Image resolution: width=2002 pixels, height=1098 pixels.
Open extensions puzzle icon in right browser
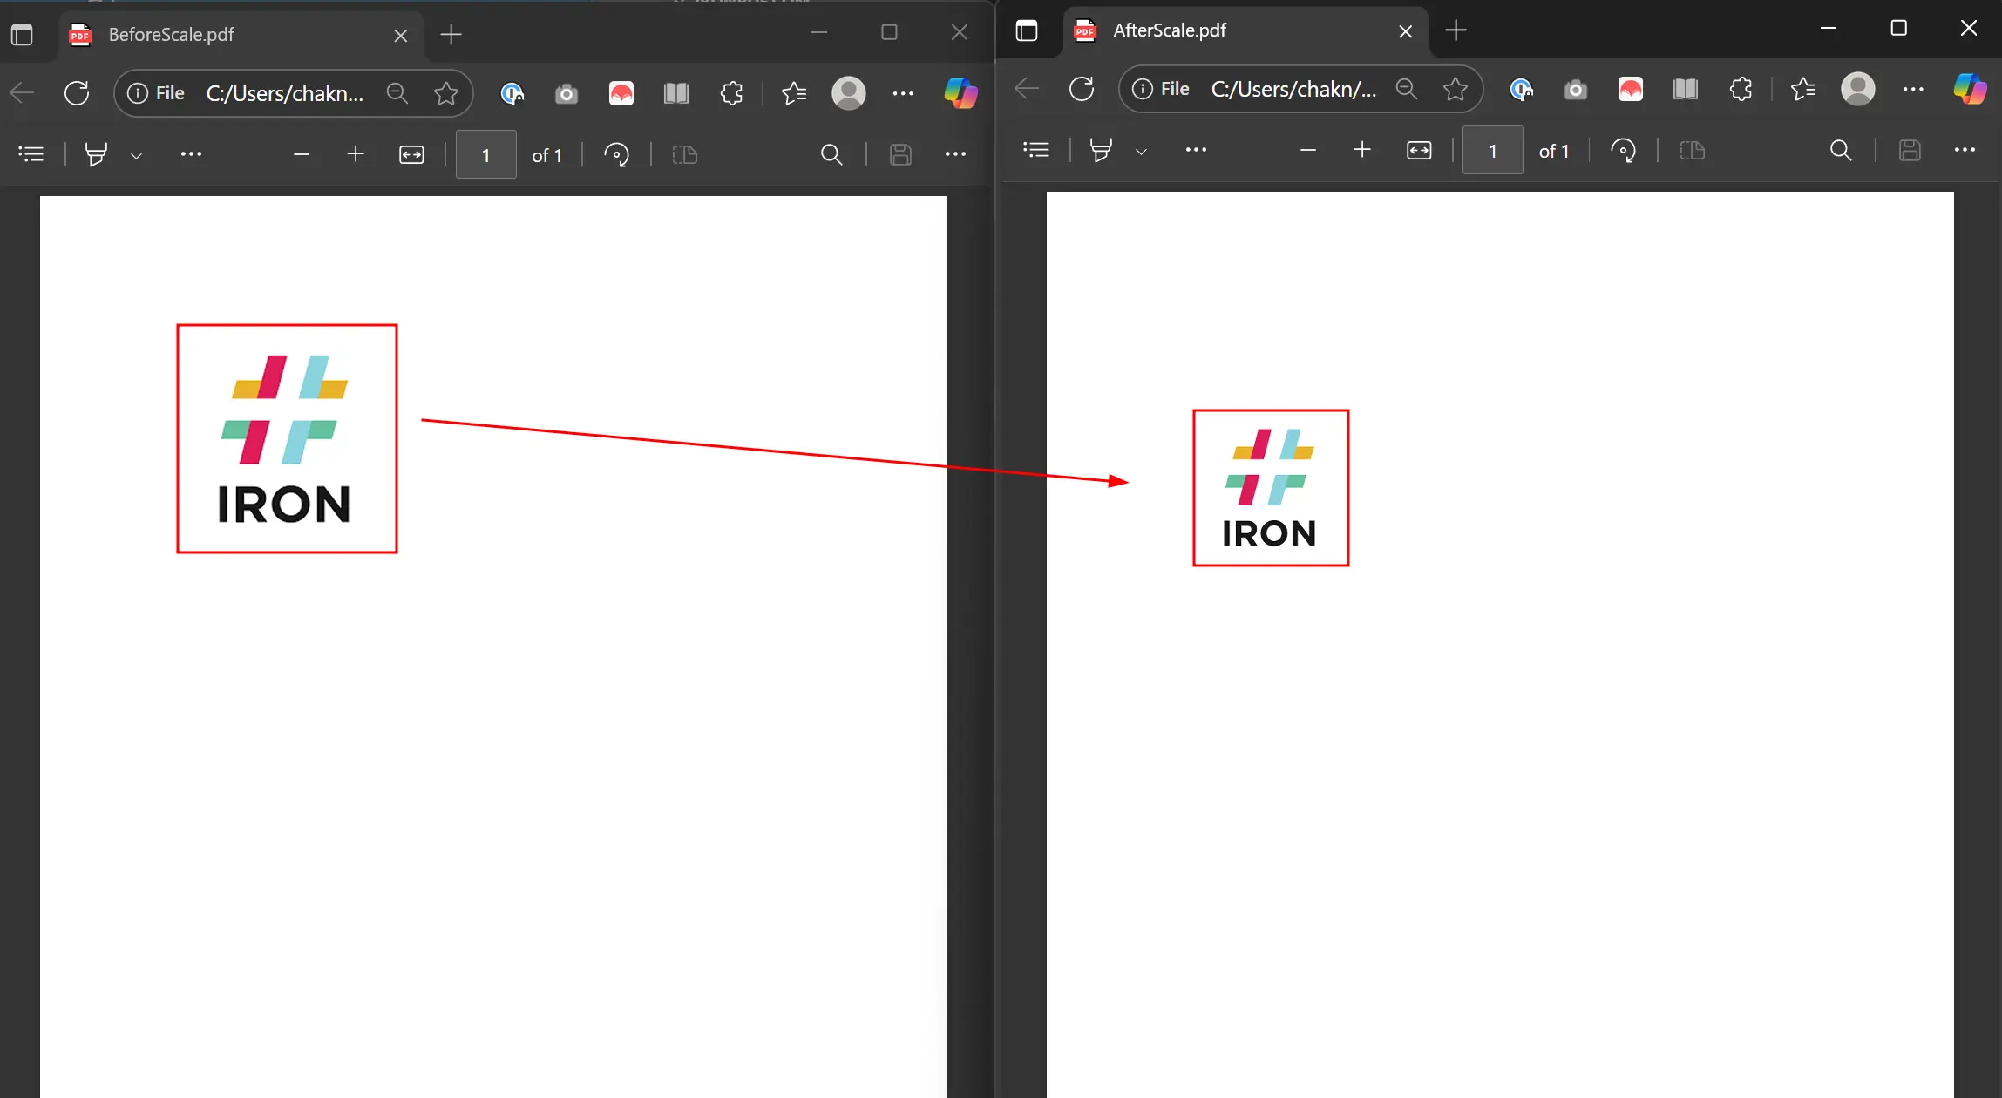coord(1741,89)
